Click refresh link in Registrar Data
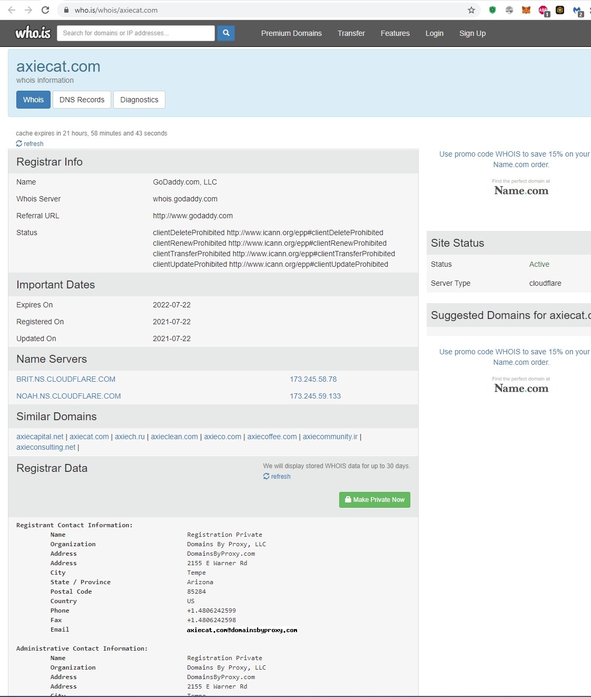 (x=277, y=477)
